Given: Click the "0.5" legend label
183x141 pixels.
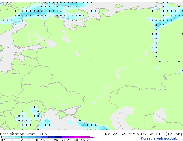Looking at the screenshot, I should (x=10, y=140).
